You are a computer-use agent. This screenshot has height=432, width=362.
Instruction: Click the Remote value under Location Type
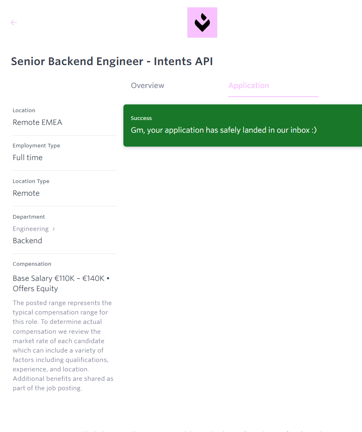pyautogui.click(x=26, y=193)
